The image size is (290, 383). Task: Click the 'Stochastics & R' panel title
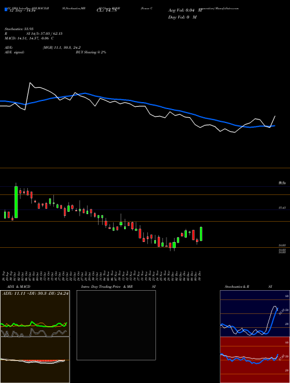[237, 287]
